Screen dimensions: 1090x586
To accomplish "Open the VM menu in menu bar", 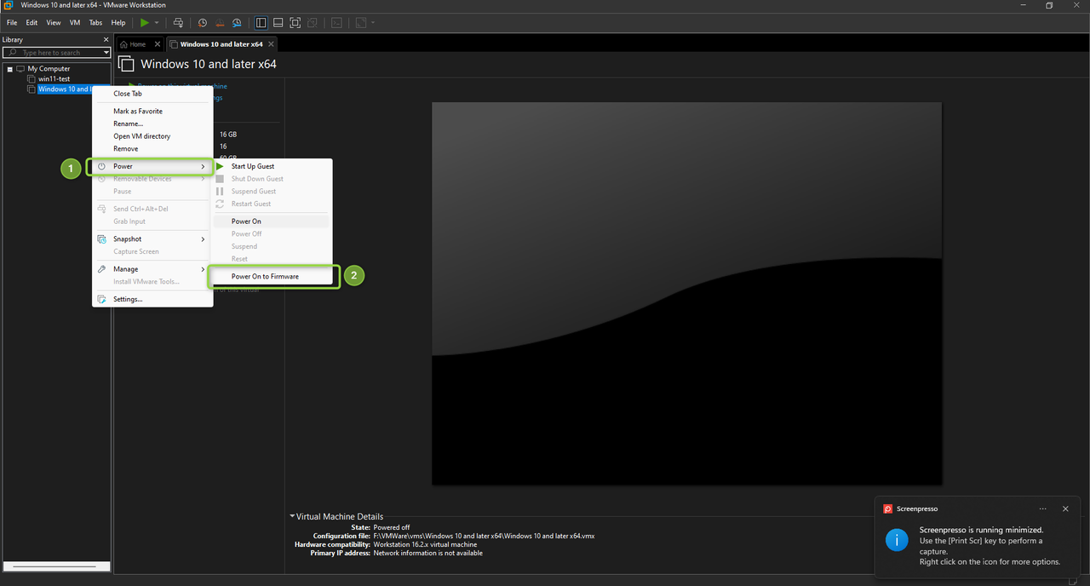I will (75, 22).
